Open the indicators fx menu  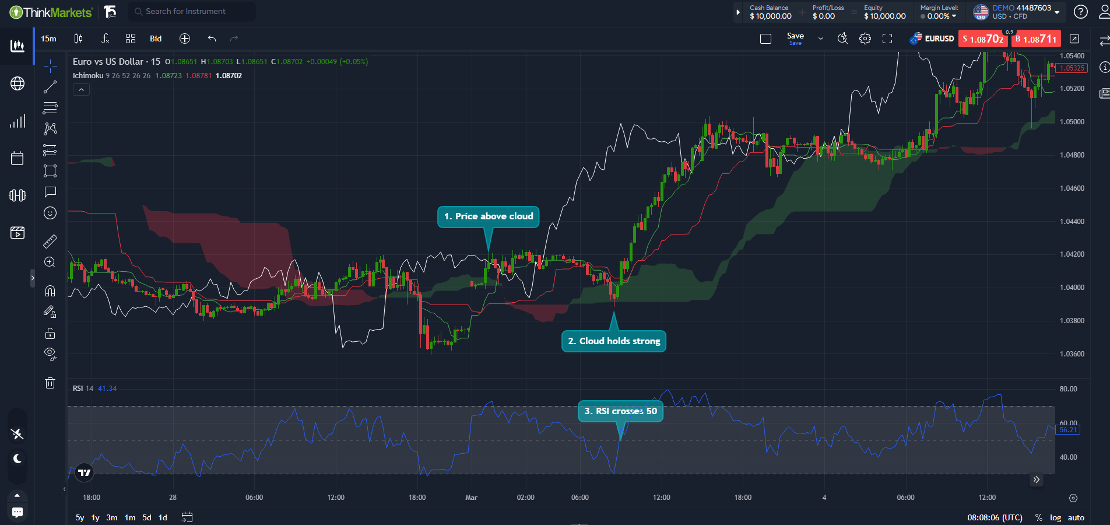click(106, 38)
